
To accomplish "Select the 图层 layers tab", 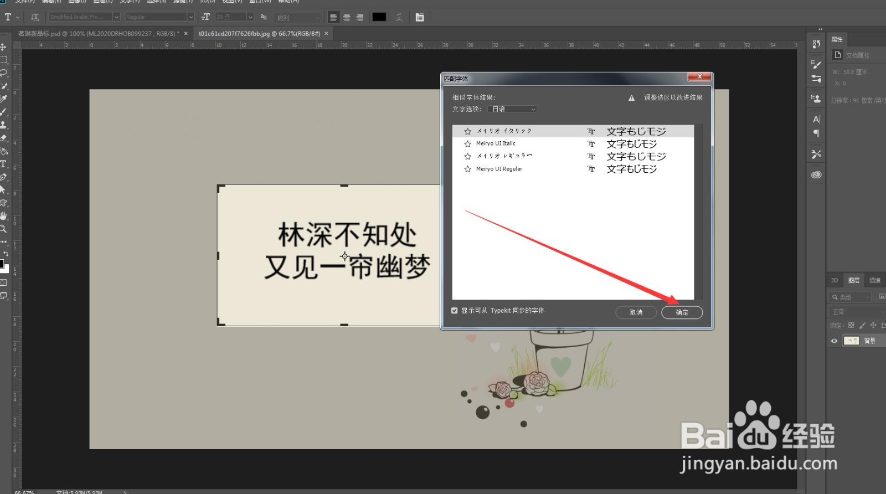I will pyautogui.click(x=854, y=280).
